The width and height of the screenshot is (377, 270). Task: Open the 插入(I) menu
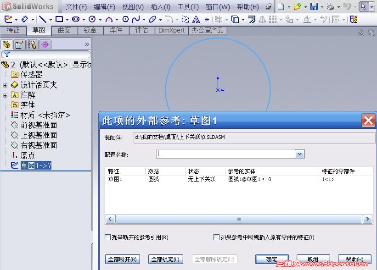click(x=161, y=7)
